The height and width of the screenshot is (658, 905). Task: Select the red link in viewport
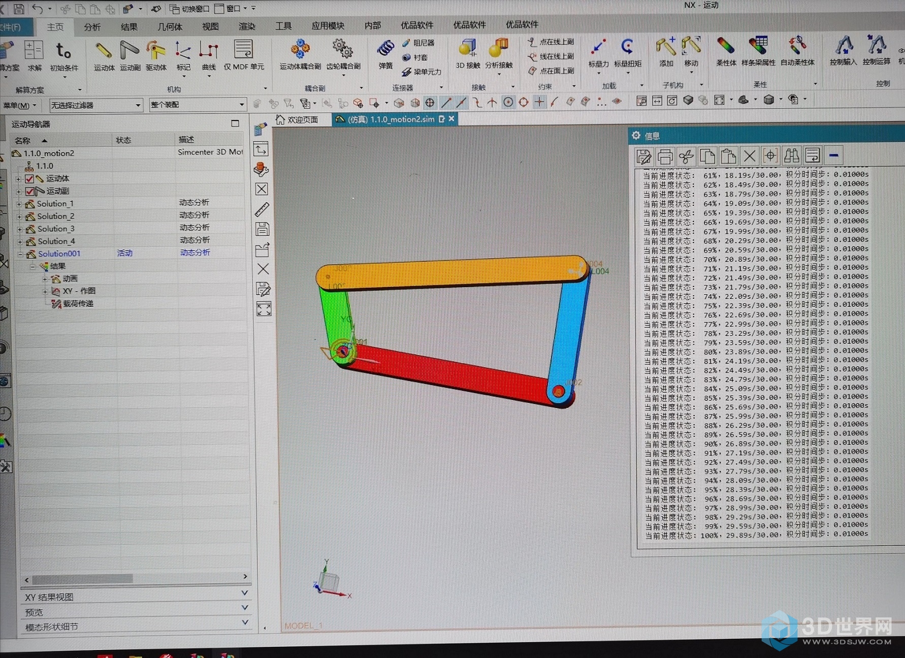tap(452, 375)
